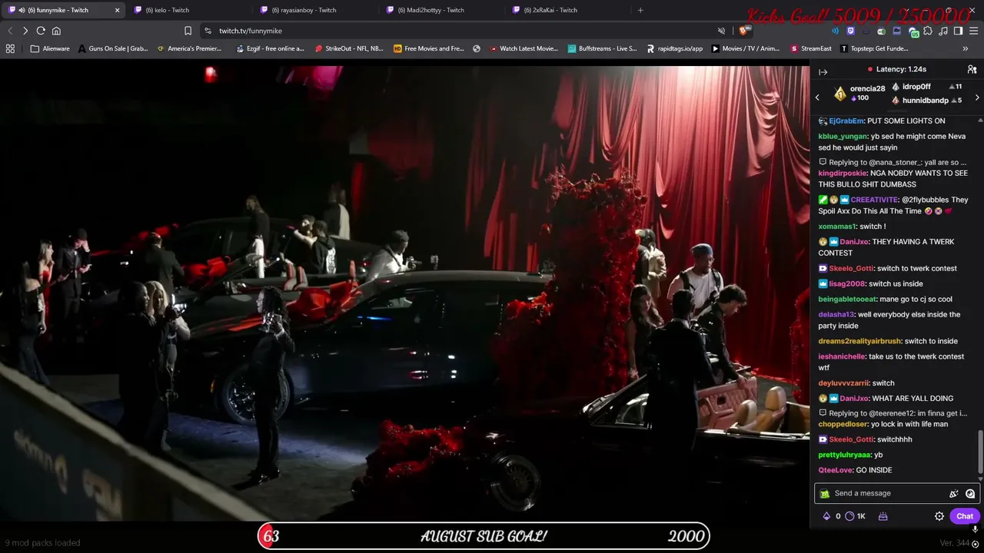This screenshot has width=984, height=553.
Task: Toggle the browser sidebar panel
Action: (x=958, y=31)
